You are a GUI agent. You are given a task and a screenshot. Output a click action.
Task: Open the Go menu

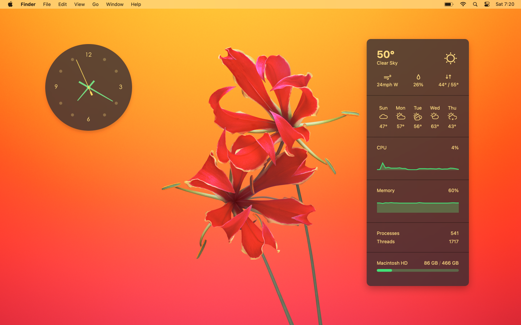click(96, 4)
